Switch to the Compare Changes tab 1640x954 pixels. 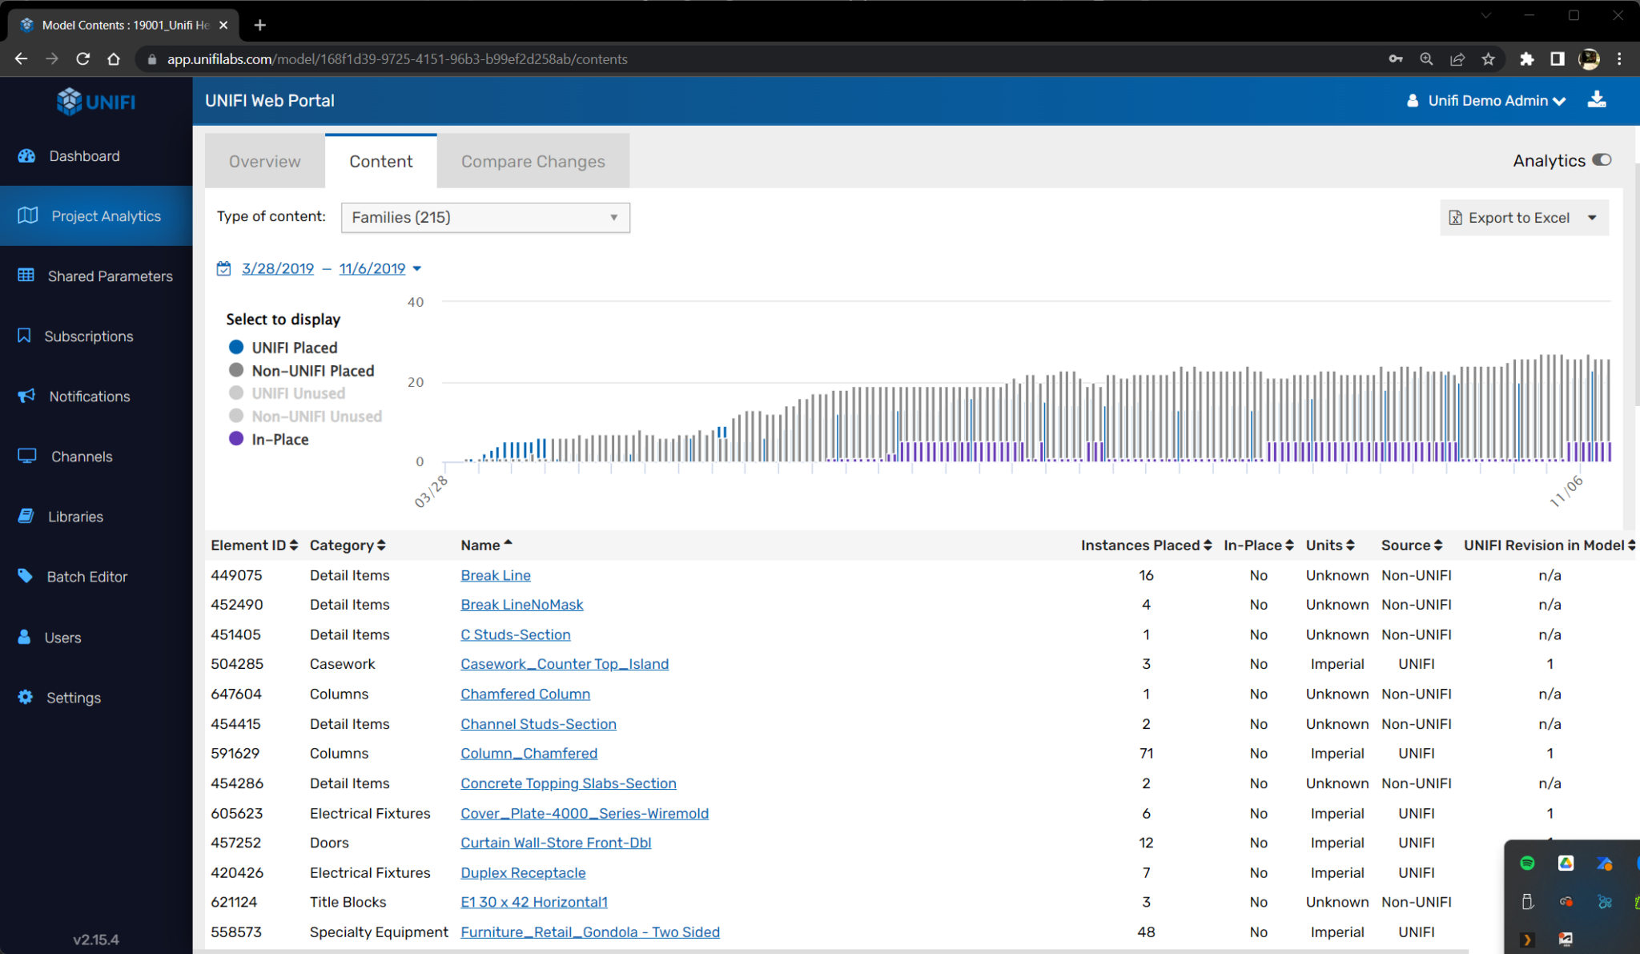(x=532, y=160)
